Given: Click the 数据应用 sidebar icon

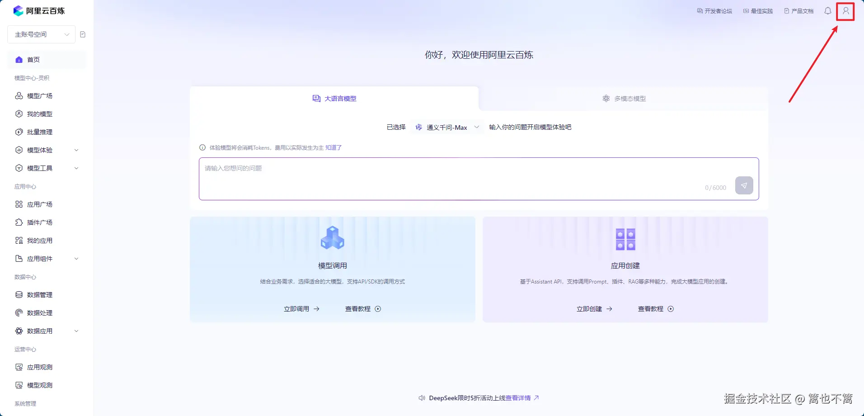Looking at the screenshot, I should (19, 331).
